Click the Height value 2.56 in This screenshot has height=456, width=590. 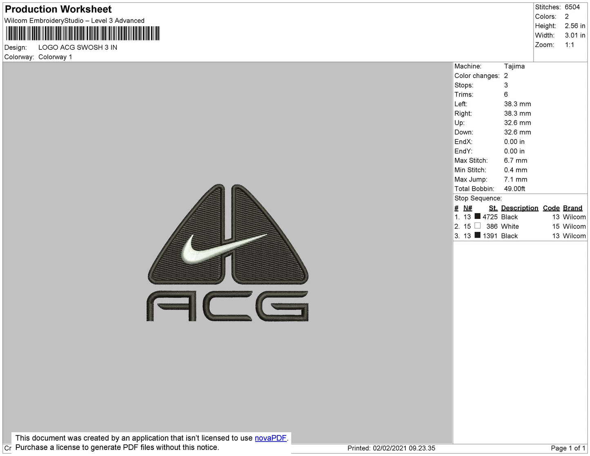575,26
